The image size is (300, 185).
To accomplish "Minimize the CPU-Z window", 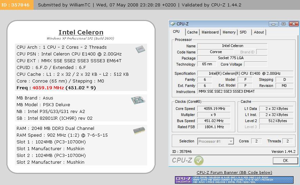I will coord(274,24).
